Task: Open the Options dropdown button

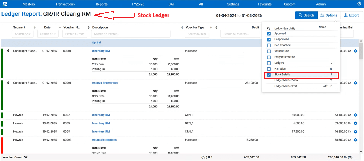Action: 329,15
